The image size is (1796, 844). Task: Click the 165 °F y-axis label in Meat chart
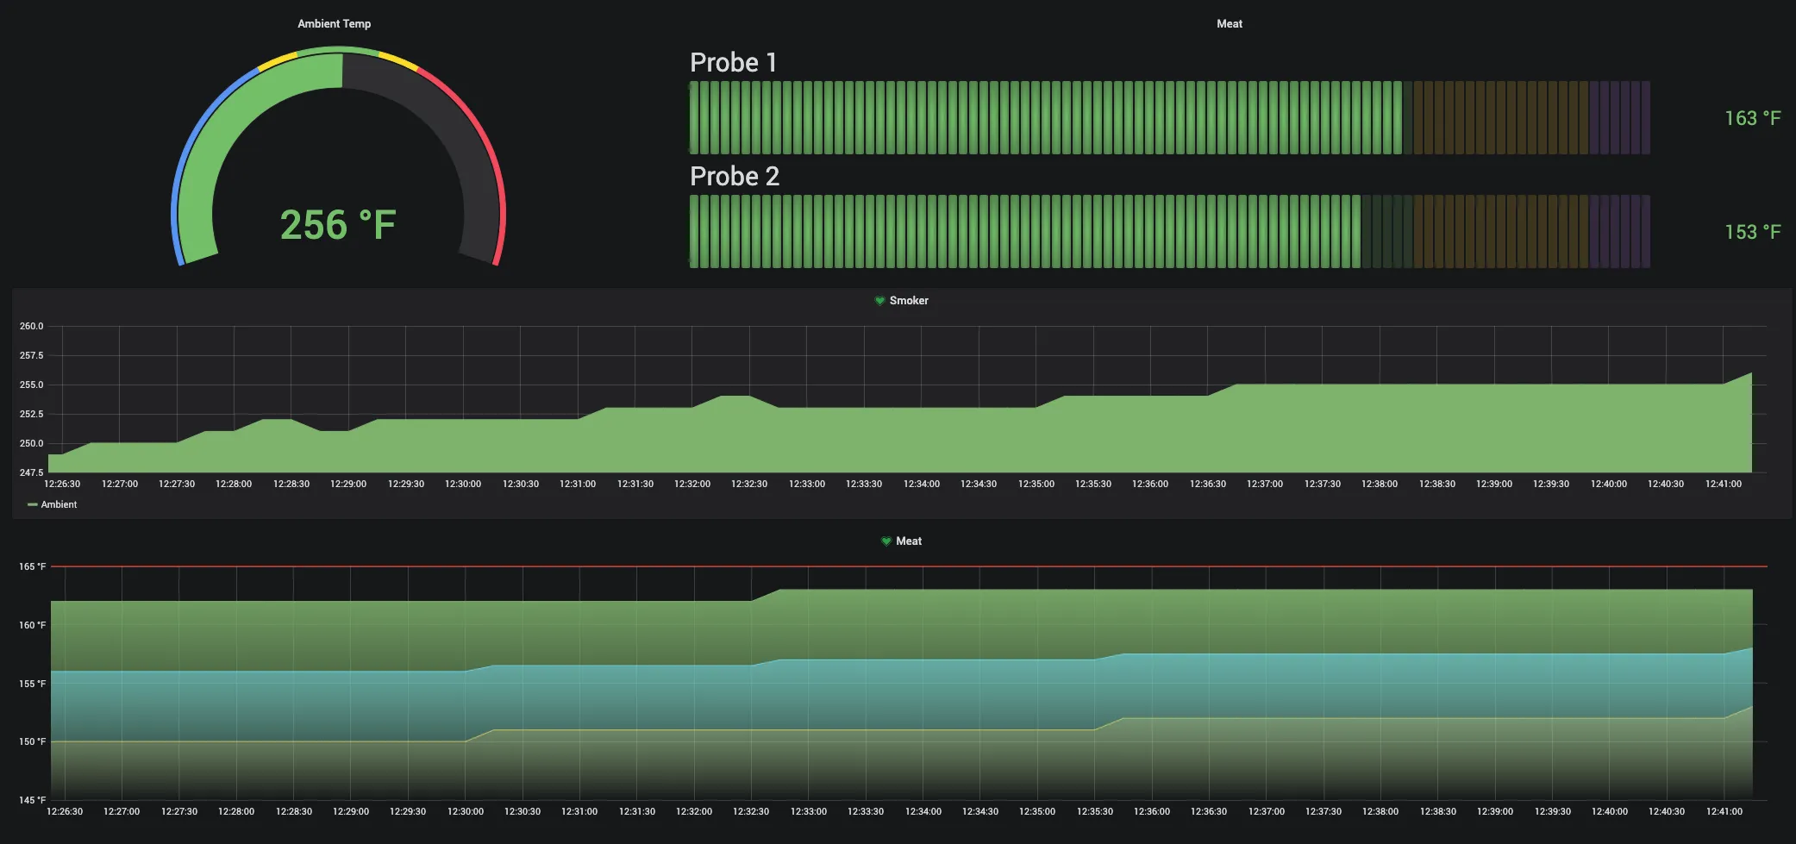coord(33,566)
